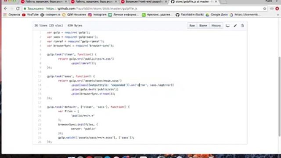Click line number 1 in the gutter
Image resolution: width=281 pixels, height=158 pixels.
pyautogui.click(x=40, y=32)
